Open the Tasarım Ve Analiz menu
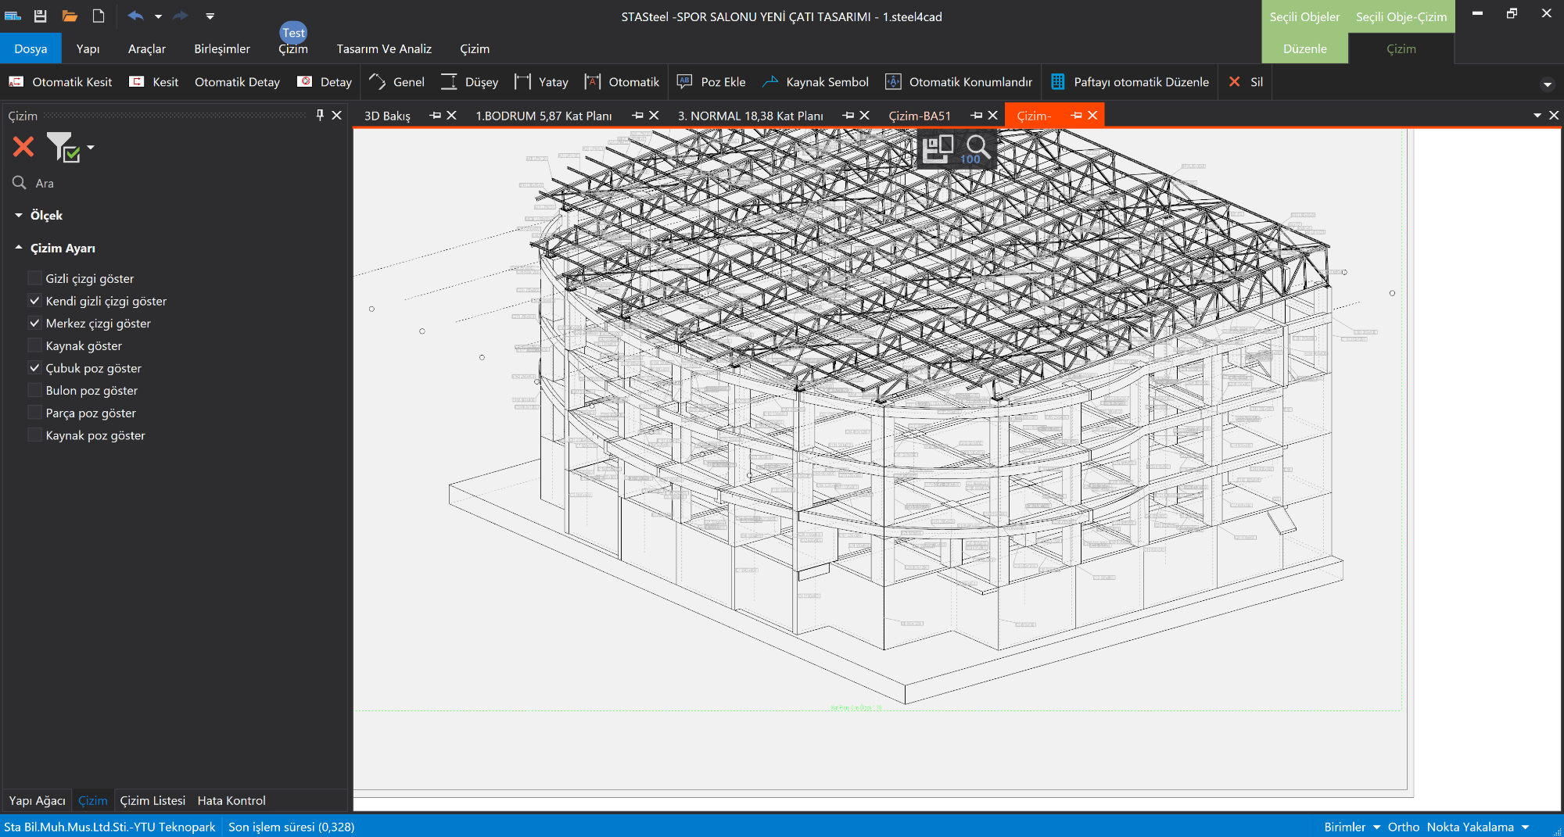The height and width of the screenshot is (837, 1564). (383, 48)
